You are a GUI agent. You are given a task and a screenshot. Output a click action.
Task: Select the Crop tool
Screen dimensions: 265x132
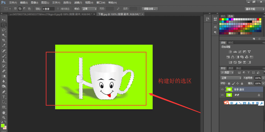tap(4, 40)
